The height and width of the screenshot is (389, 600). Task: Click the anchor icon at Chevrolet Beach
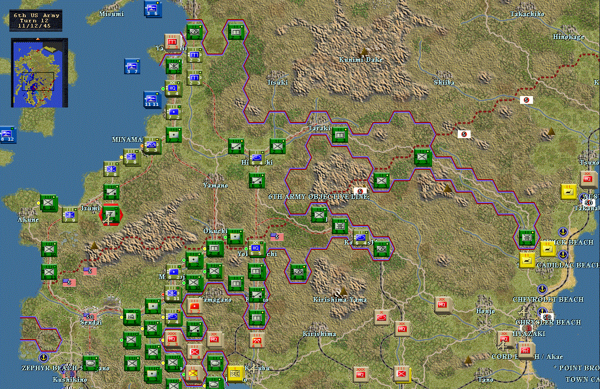coord(542,289)
